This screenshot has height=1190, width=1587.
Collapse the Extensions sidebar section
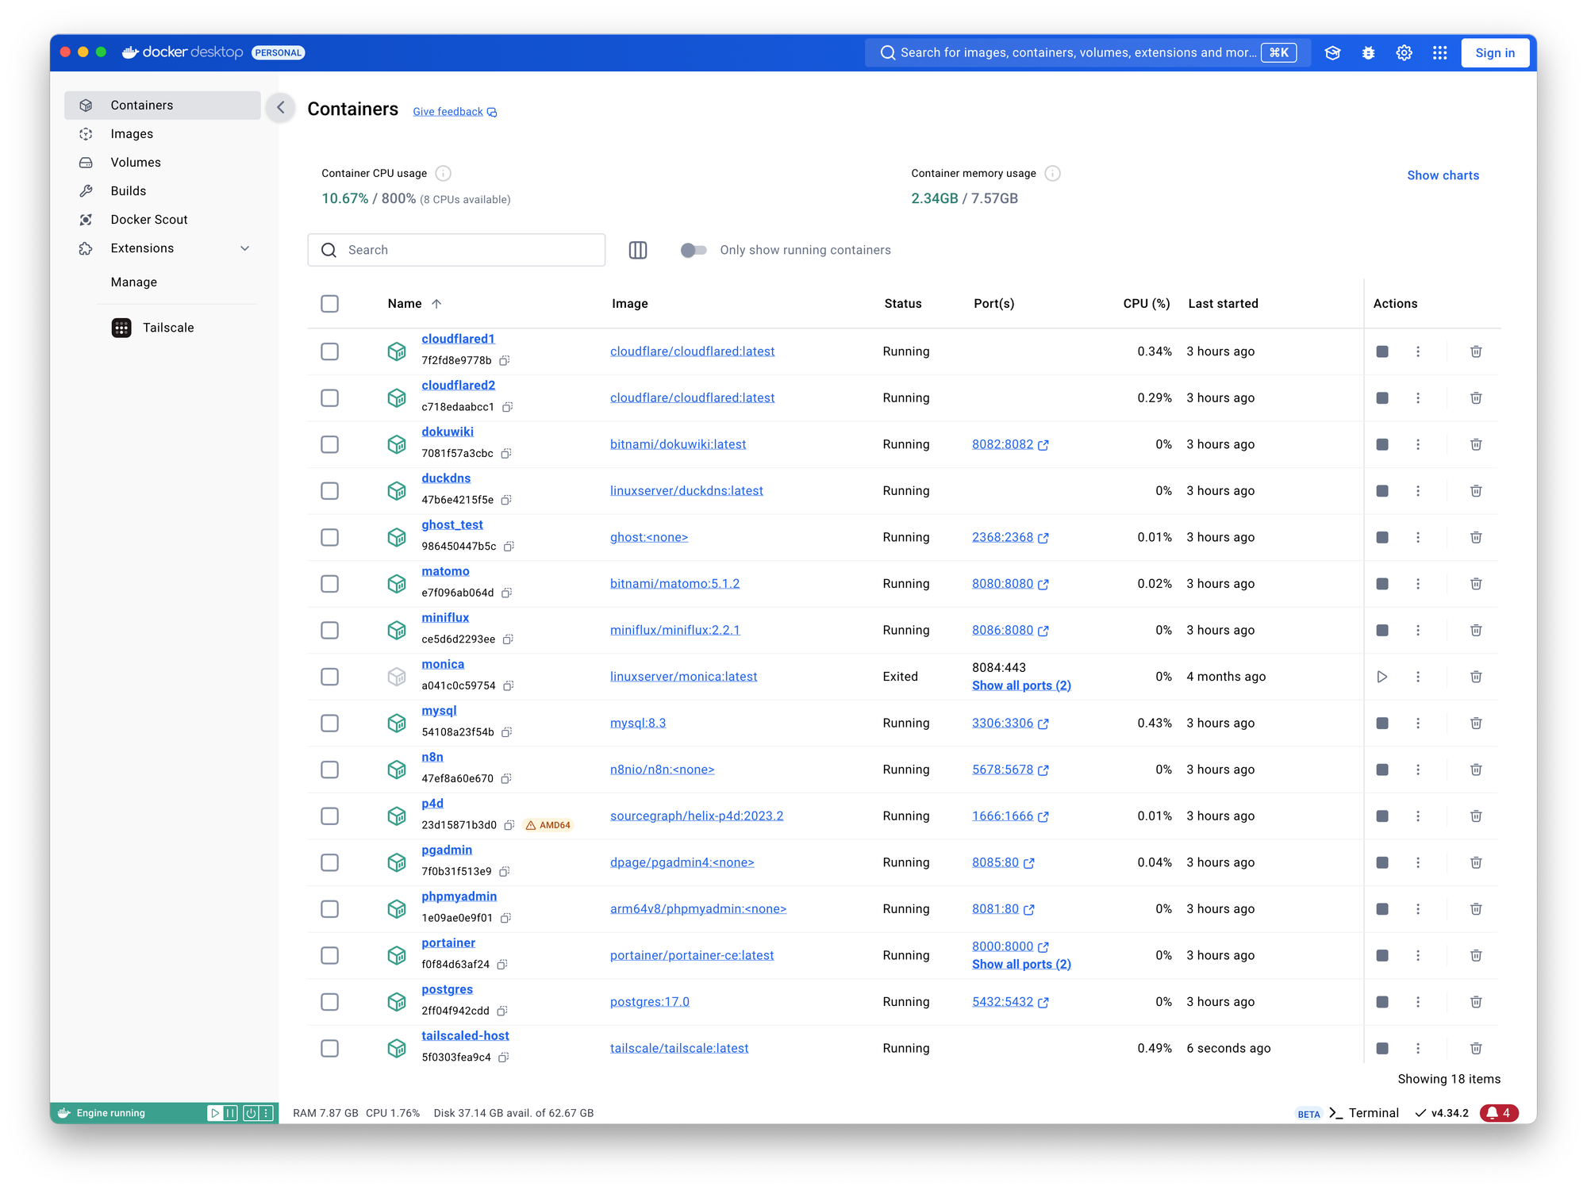pos(245,248)
